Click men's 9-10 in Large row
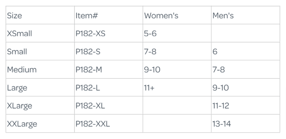This screenshot has width=286, height=139. point(221,88)
